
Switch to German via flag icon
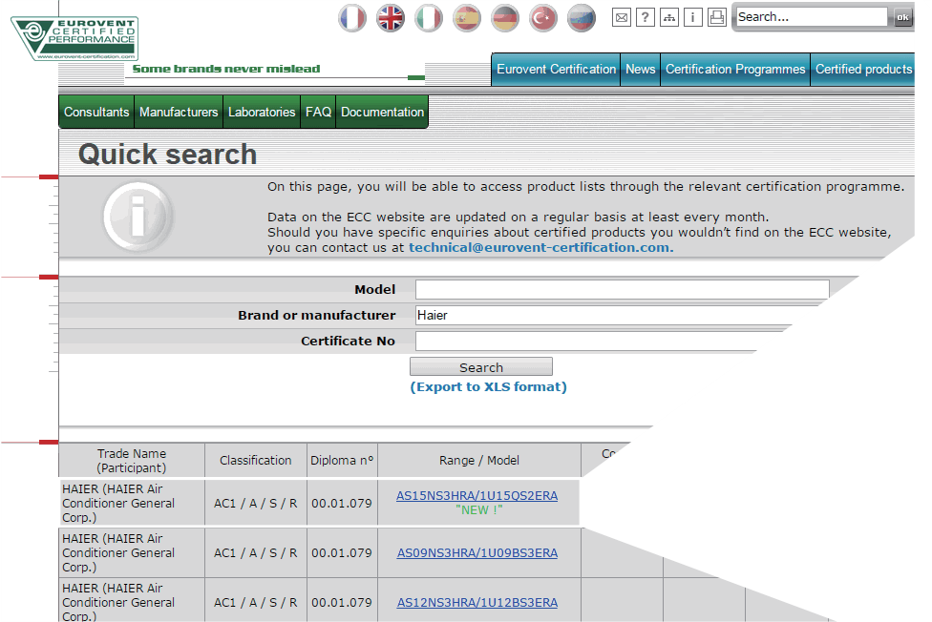tap(505, 18)
